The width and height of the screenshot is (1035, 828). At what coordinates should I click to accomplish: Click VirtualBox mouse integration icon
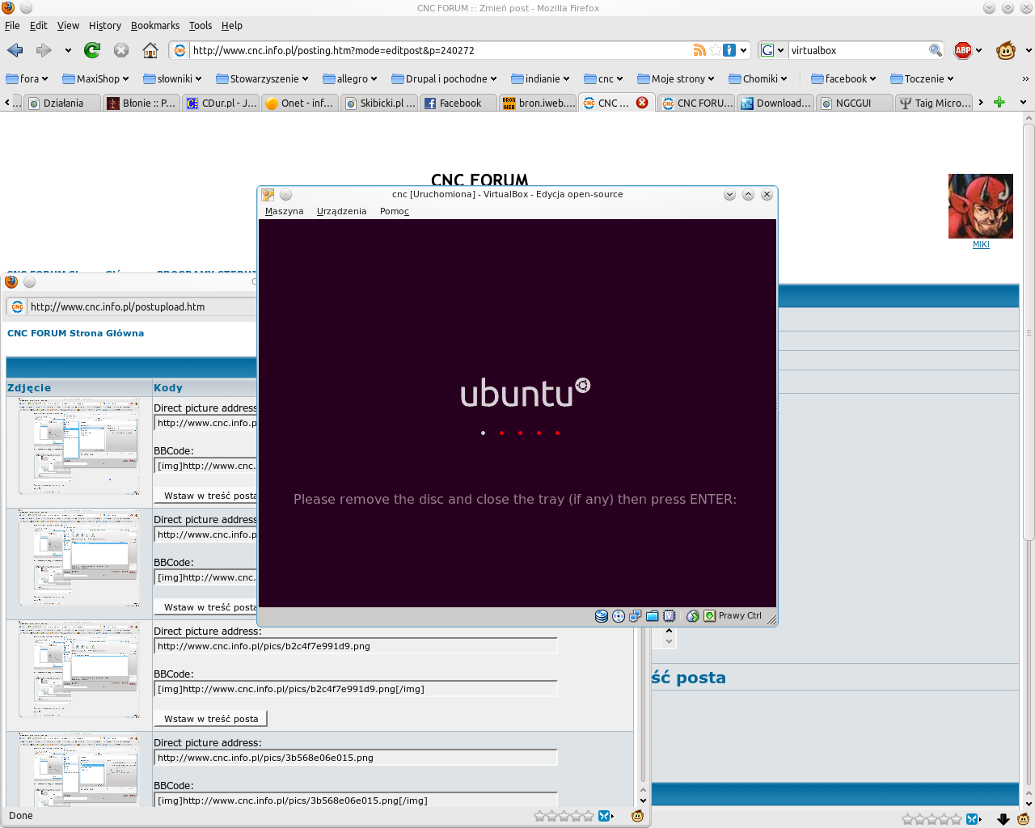693,616
